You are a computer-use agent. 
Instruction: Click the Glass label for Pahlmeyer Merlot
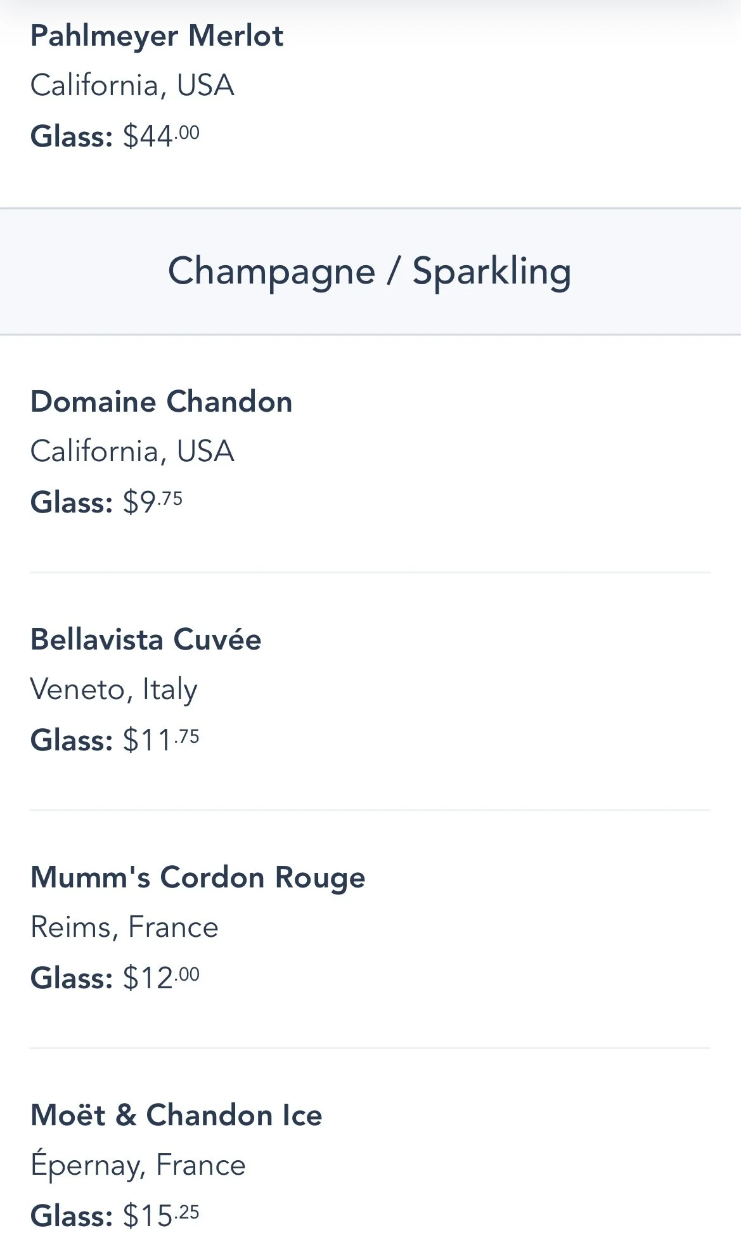point(71,136)
